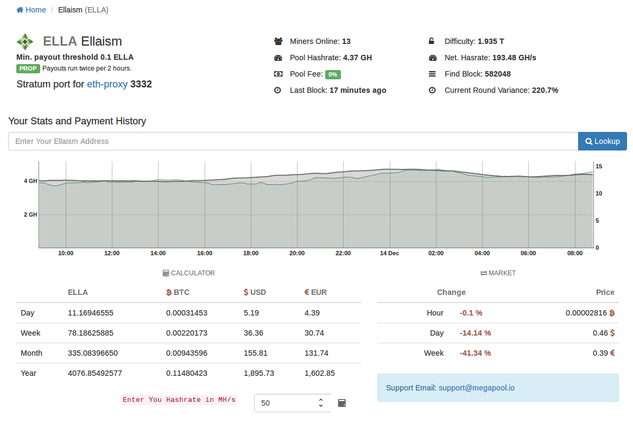
Task: Switch to the CALCULATOR tab
Action: click(x=188, y=273)
